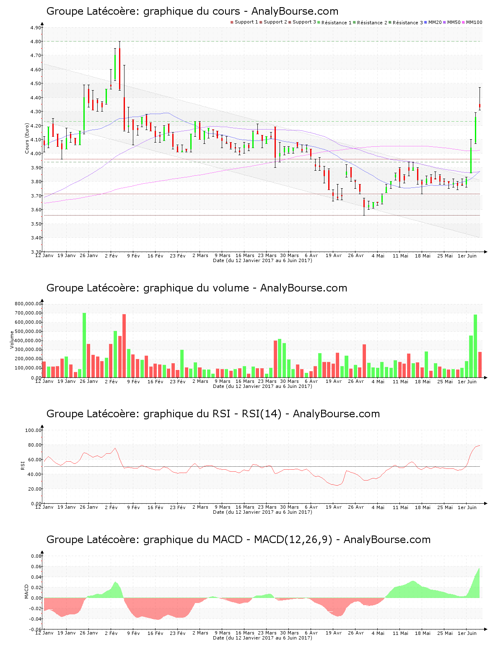Click the '-0.06' MACD axis value
Viewport: 503px width, 650px height.
pos(35,629)
